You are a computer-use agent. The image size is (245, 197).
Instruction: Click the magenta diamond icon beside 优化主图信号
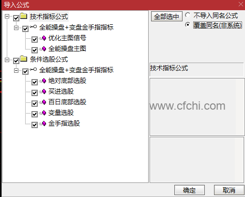coord(44,38)
